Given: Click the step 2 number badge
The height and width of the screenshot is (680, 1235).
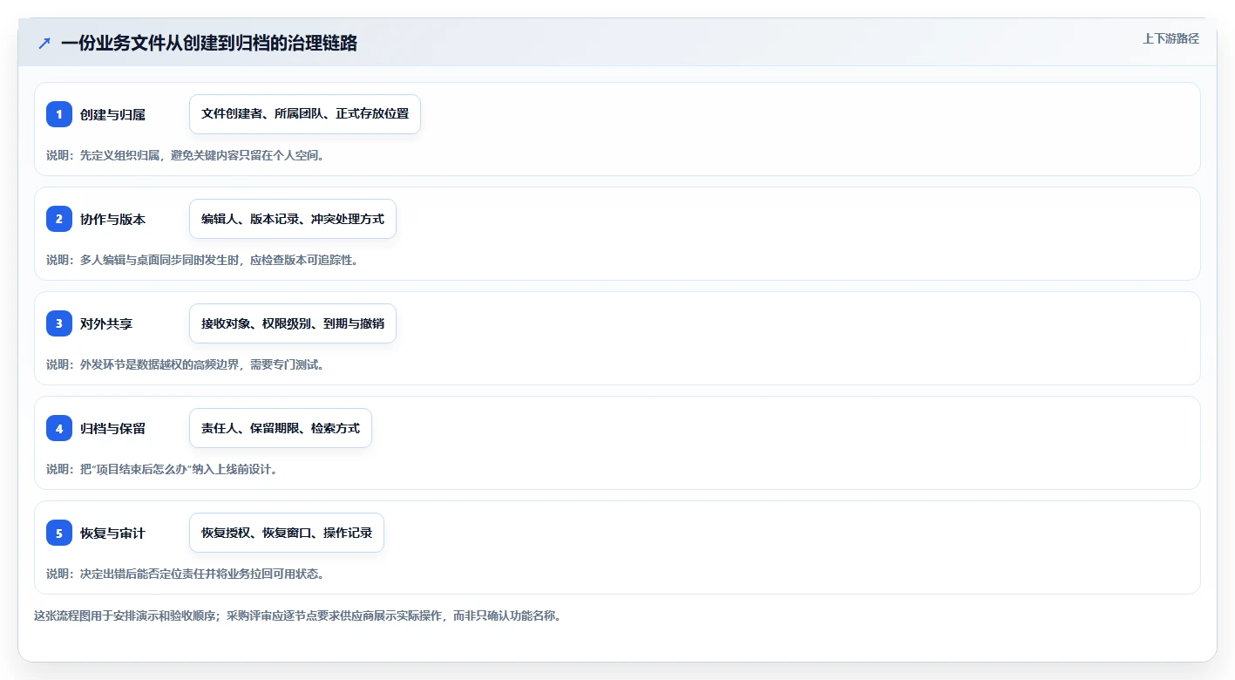Looking at the screenshot, I should [59, 219].
